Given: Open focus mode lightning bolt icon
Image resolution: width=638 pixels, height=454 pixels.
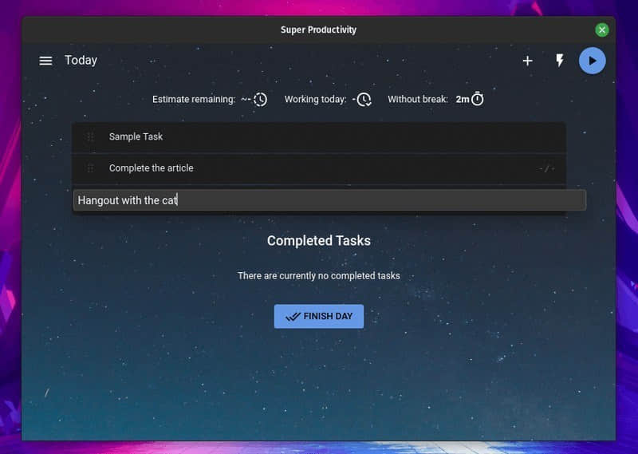Looking at the screenshot, I should [560, 61].
